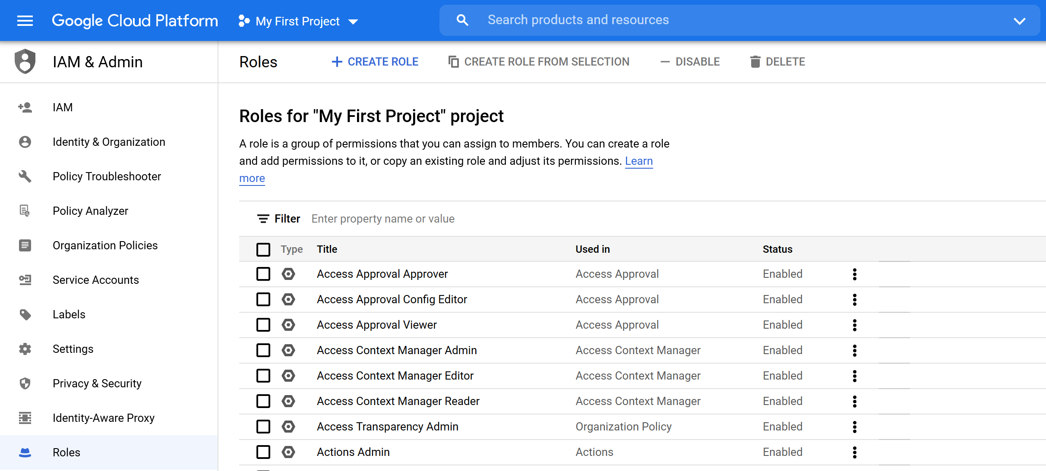Open Service Accounts in sidebar

pyautogui.click(x=109, y=280)
